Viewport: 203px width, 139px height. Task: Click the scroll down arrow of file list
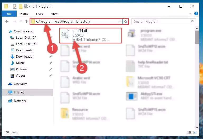pos(197,127)
